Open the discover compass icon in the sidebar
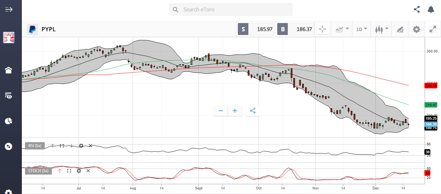 [9, 146]
